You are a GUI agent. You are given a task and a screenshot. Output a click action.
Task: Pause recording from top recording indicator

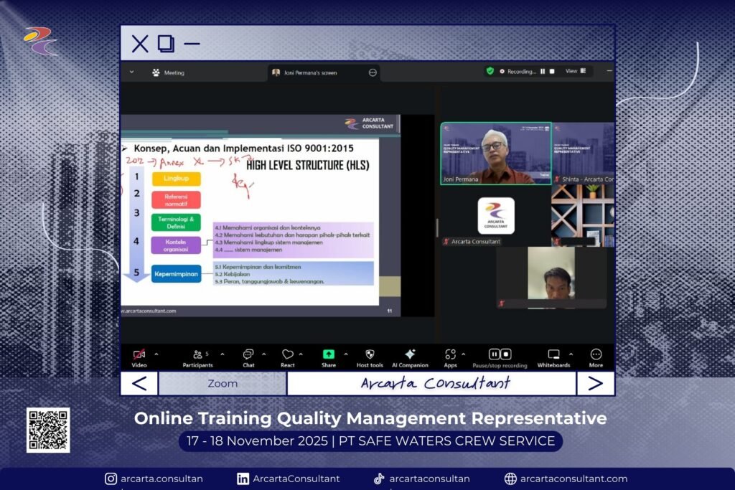pyautogui.click(x=543, y=71)
